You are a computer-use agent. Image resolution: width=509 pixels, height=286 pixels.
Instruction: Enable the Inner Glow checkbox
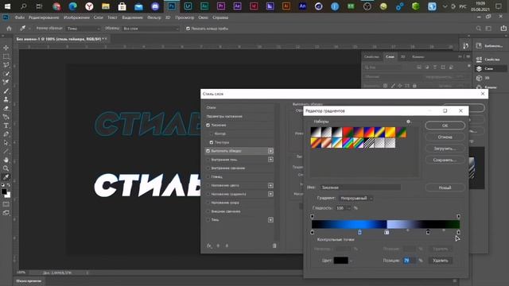coord(208,168)
